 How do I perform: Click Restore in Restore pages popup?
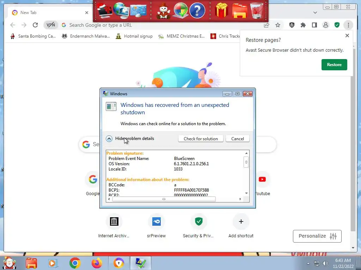click(334, 65)
